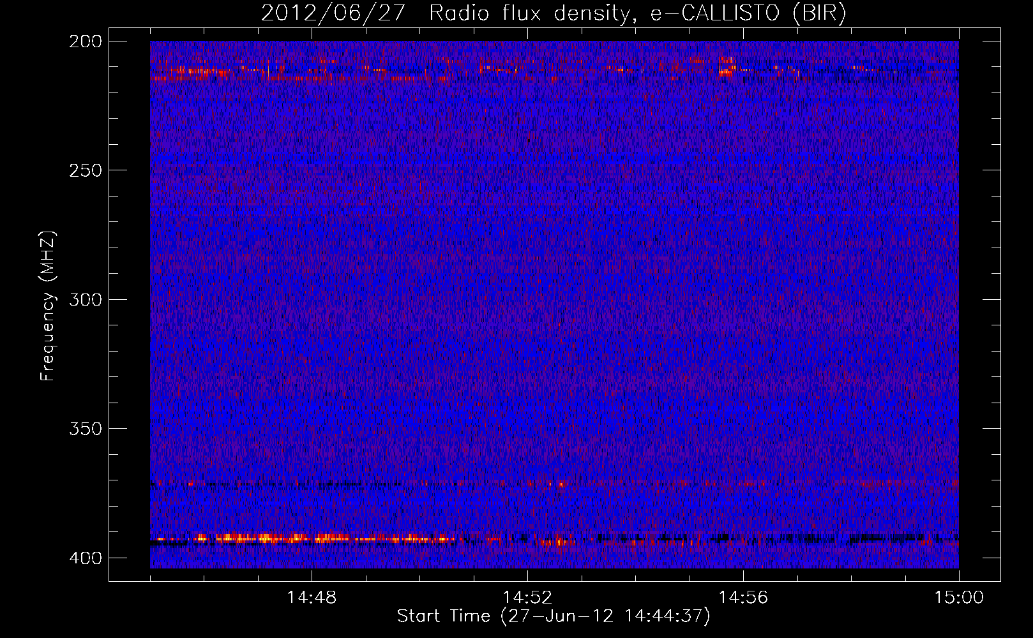Viewport: 1033px width, 638px height.
Task: Select the 15:00 time tick label
Action: (x=959, y=598)
